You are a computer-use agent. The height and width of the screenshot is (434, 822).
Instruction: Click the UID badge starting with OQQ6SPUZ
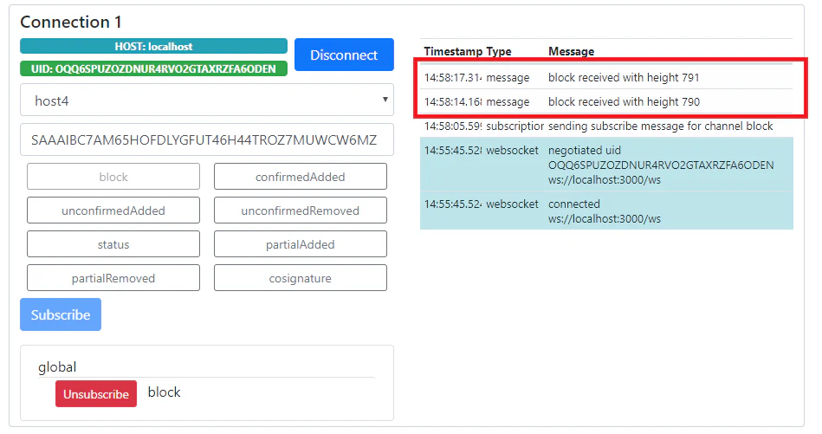click(153, 68)
